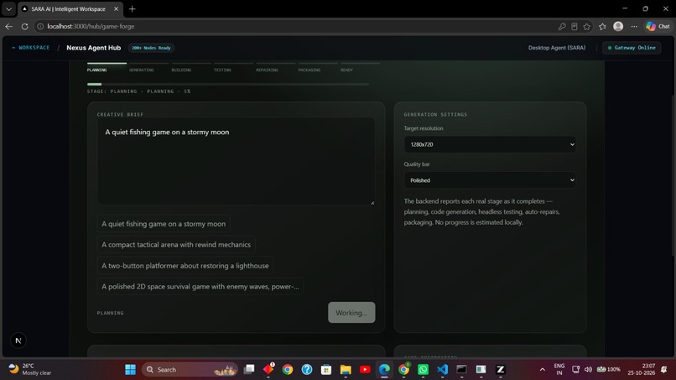The height and width of the screenshot is (380, 676).
Task: Open File Explorer from the taskbar
Action: [x=346, y=370]
